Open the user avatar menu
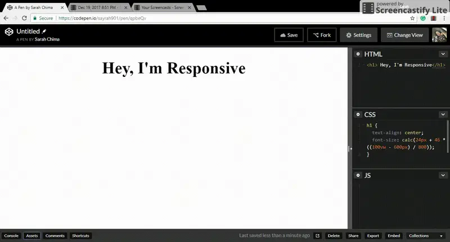The image size is (450, 242). (439, 35)
